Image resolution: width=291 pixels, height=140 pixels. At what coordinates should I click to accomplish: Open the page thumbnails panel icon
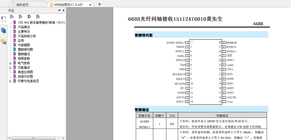click(x=4, y=30)
